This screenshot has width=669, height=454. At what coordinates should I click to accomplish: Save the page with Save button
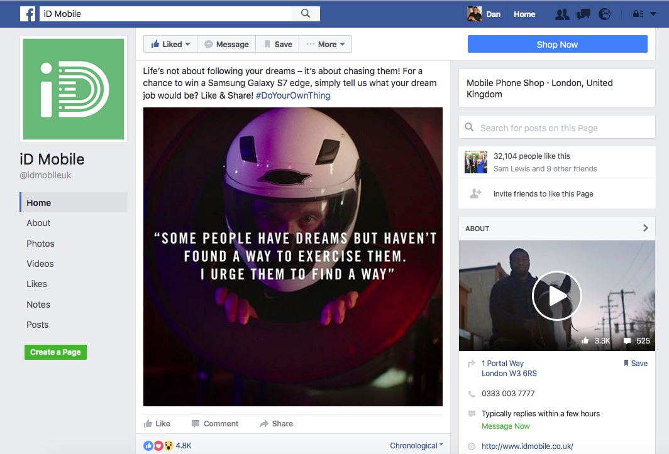point(278,45)
